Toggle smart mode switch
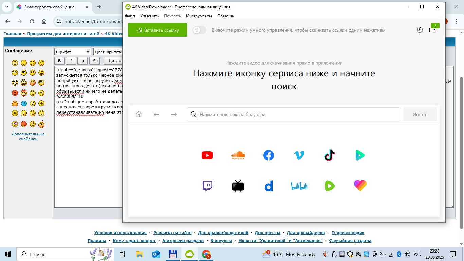Screen dimensions: 464x261 click(x=199, y=30)
